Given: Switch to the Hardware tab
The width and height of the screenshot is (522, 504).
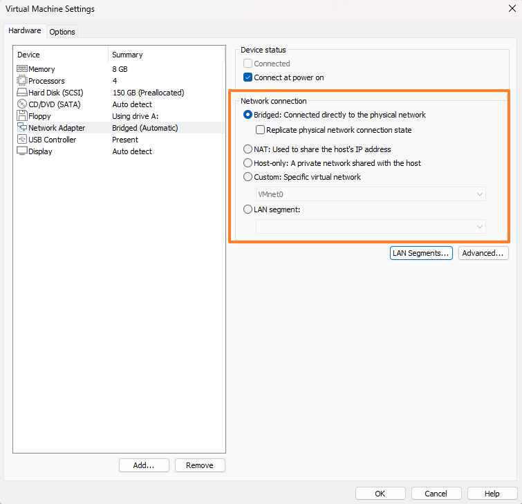Looking at the screenshot, I should 25,30.
